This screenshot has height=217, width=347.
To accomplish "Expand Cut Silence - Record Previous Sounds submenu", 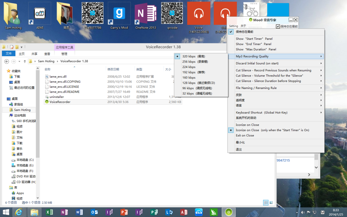I will click(276, 70).
